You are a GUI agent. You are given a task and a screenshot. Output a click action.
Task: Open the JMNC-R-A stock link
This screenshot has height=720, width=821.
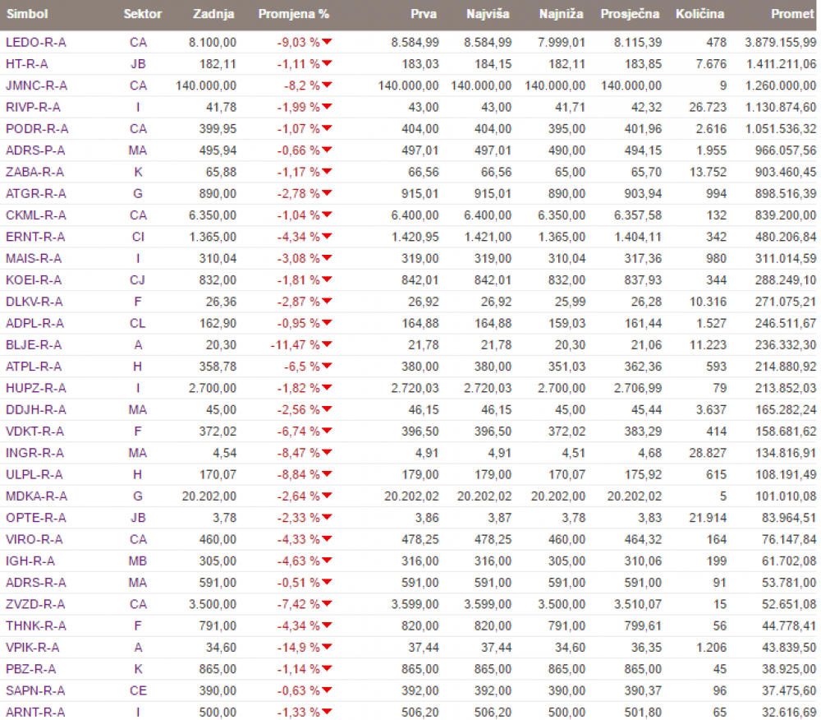point(37,85)
